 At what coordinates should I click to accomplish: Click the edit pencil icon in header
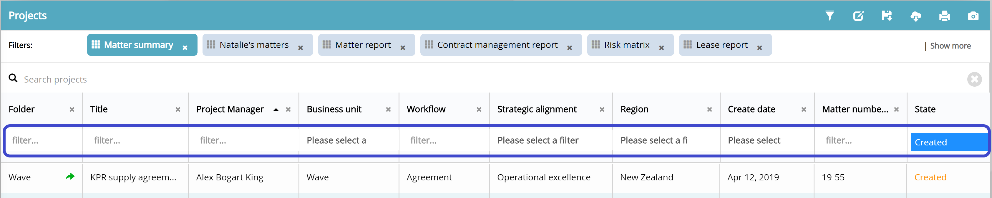coord(858,16)
